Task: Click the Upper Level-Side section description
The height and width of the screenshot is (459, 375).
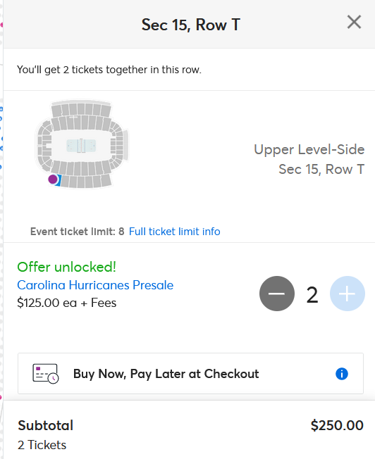Action: tap(309, 149)
